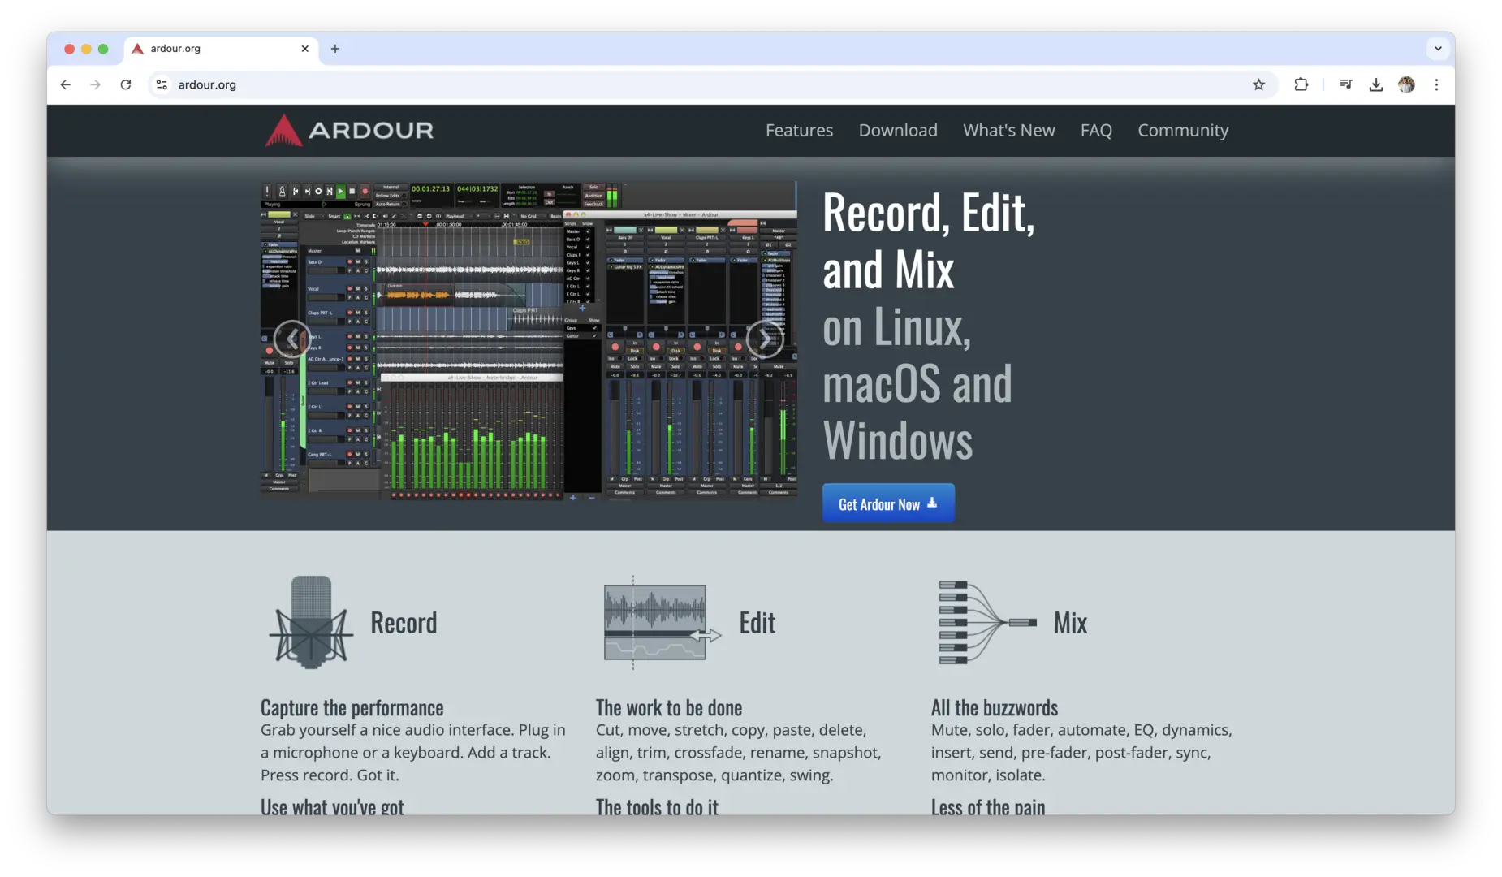Click the "Grab yourself a nice audio interface" paragraph

click(x=413, y=753)
